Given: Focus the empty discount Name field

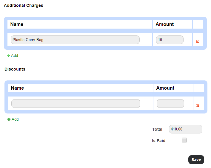Looking at the screenshot, I should (x=76, y=103).
